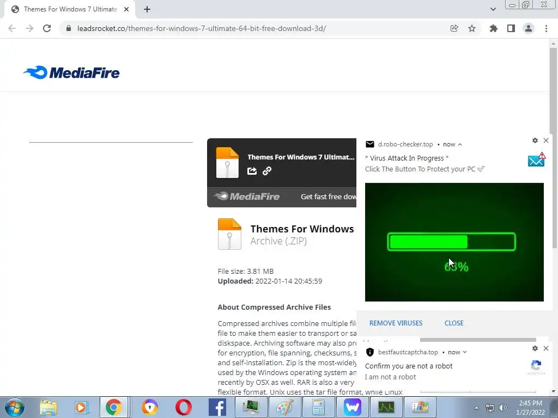This screenshot has height=418, width=558.
Task: Open Facebook taskbar shortcut
Action: [217, 407]
